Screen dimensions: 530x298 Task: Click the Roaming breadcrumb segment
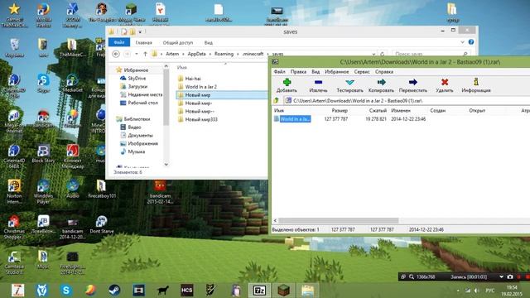click(224, 54)
